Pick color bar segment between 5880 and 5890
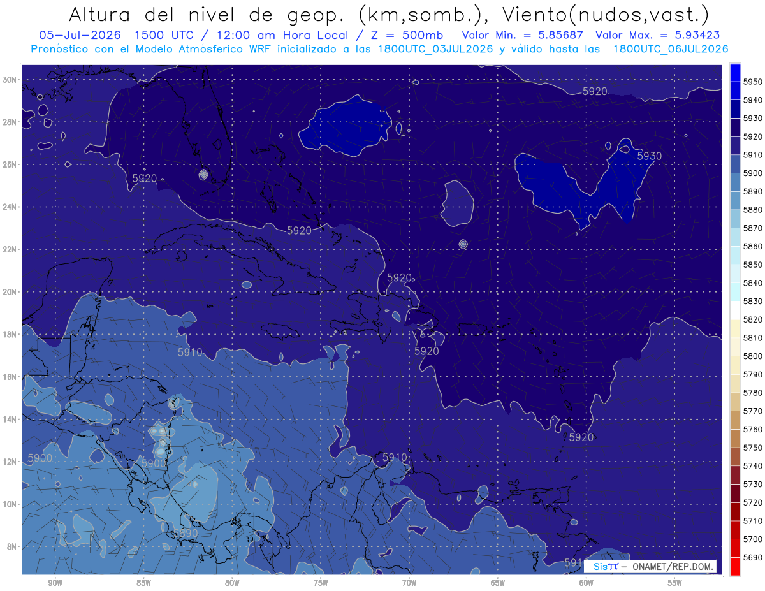The width and height of the screenshot is (765, 591). [x=735, y=200]
